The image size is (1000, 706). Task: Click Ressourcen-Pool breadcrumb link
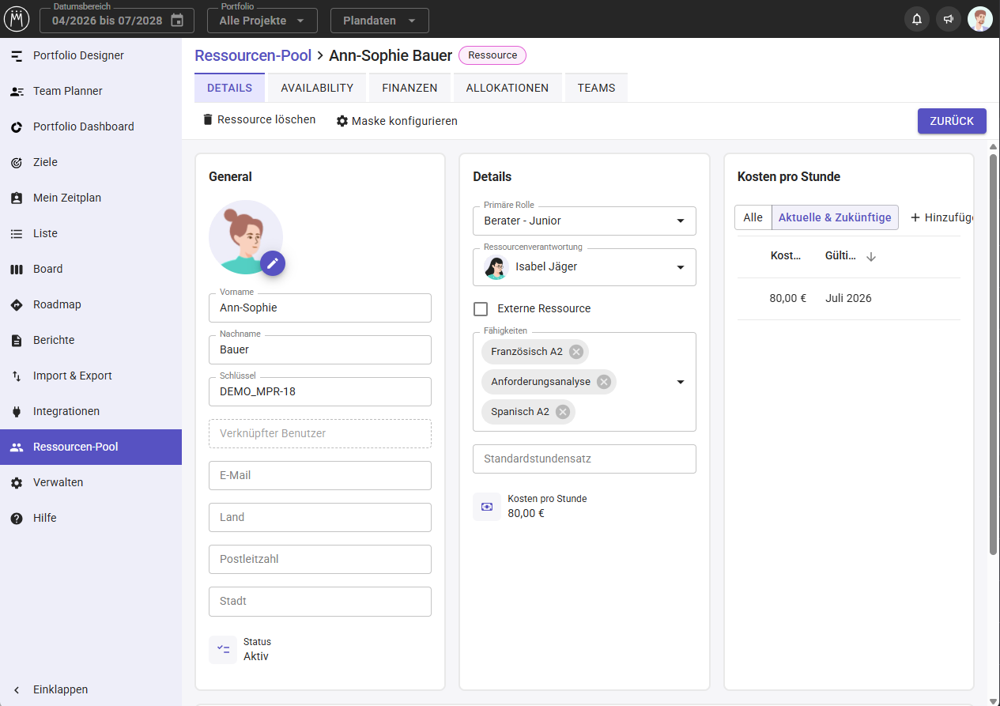[253, 55]
